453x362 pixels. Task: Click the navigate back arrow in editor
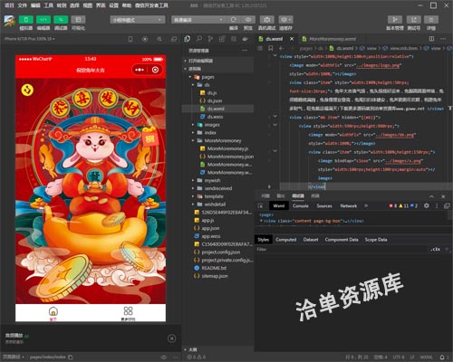(282, 48)
